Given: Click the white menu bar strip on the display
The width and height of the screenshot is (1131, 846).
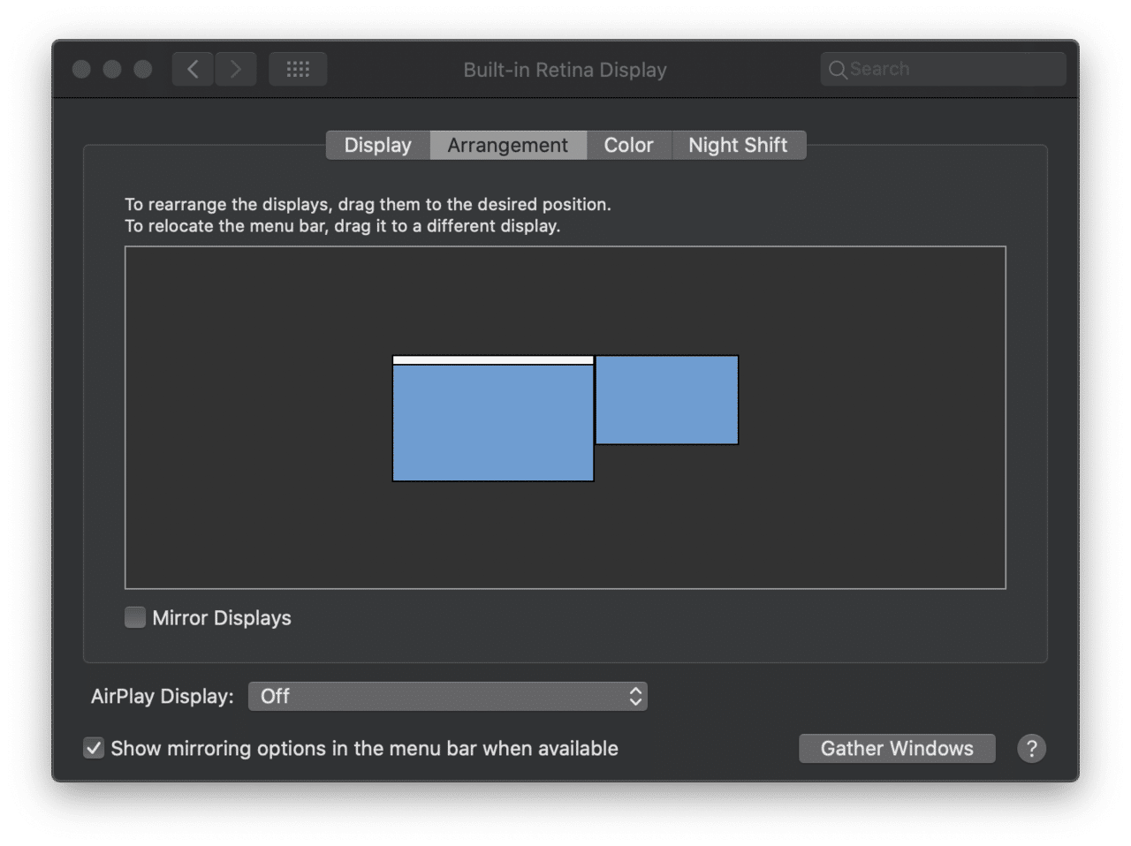Looking at the screenshot, I should [x=493, y=360].
